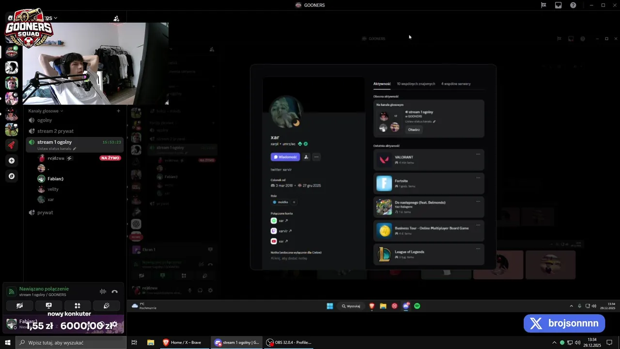Click the Windows search box

pyautogui.click(x=71, y=343)
